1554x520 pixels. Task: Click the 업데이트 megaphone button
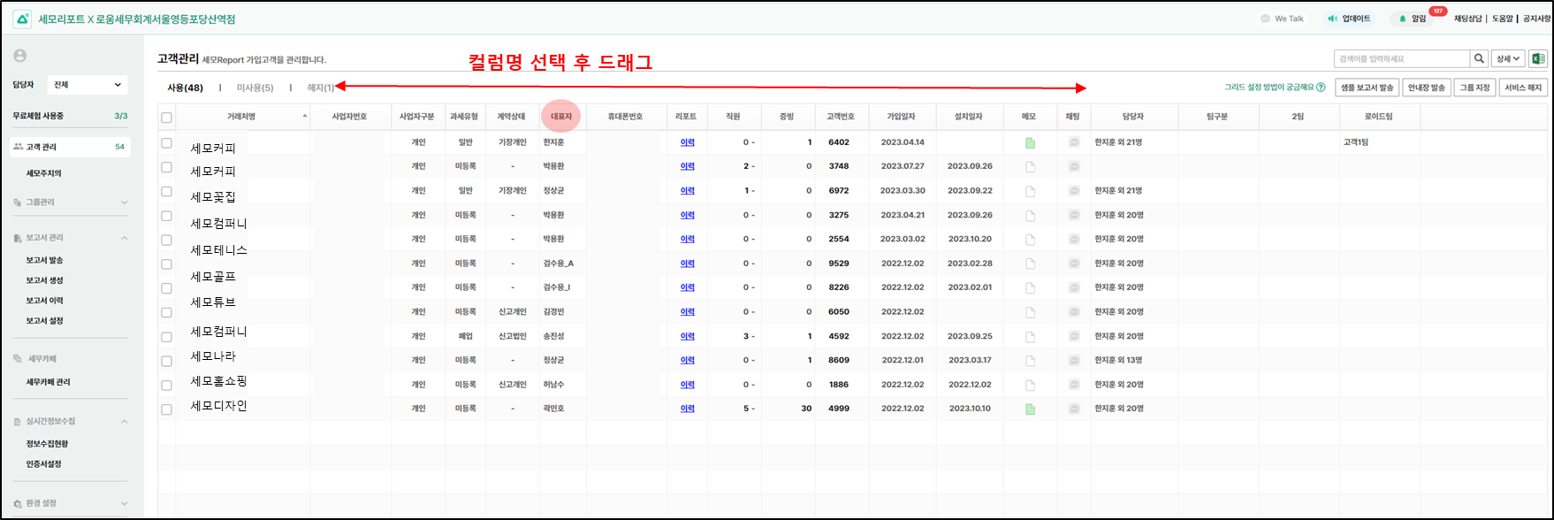pyautogui.click(x=1349, y=19)
